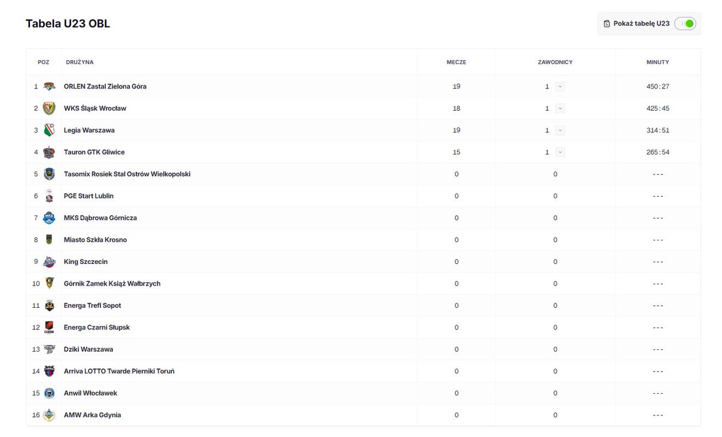This screenshot has height=437, width=722.
Task: Click the PGE Start Lublin team logo
Action: (x=49, y=196)
